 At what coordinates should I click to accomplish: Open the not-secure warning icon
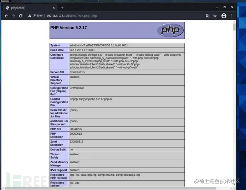tap(30, 16)
